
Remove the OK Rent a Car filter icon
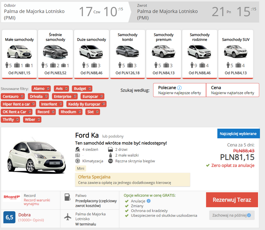30,112
